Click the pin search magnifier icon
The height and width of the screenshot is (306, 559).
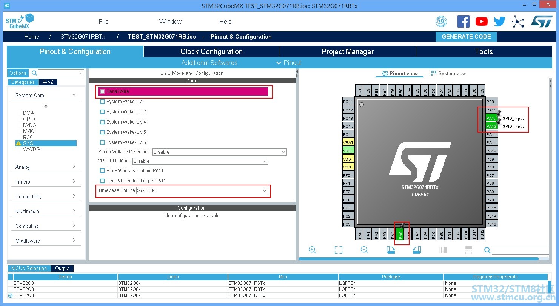pos(487,250)
